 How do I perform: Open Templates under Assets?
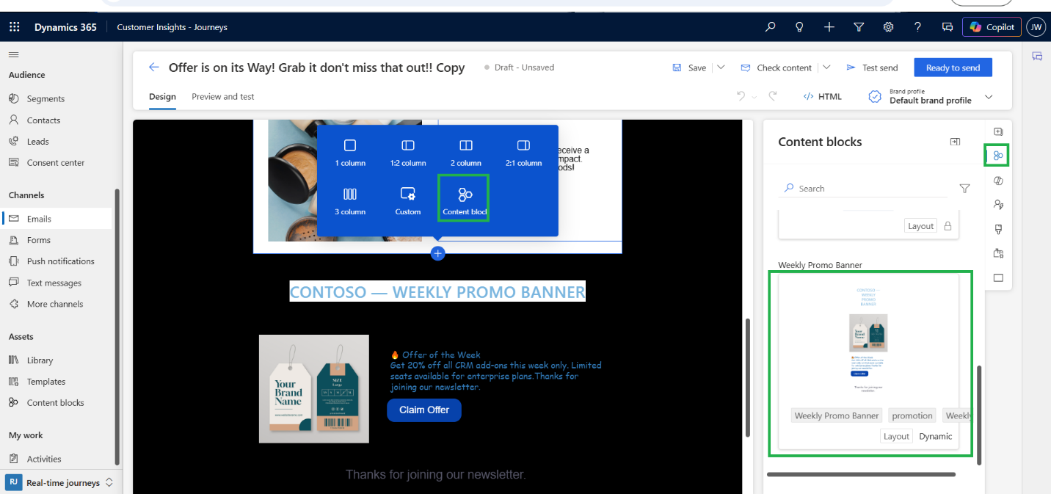pos(46,382)
